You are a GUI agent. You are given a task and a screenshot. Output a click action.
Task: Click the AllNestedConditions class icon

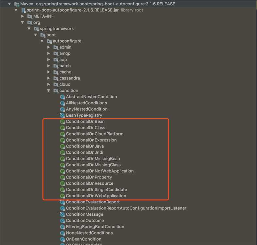(x=62, y=103)
